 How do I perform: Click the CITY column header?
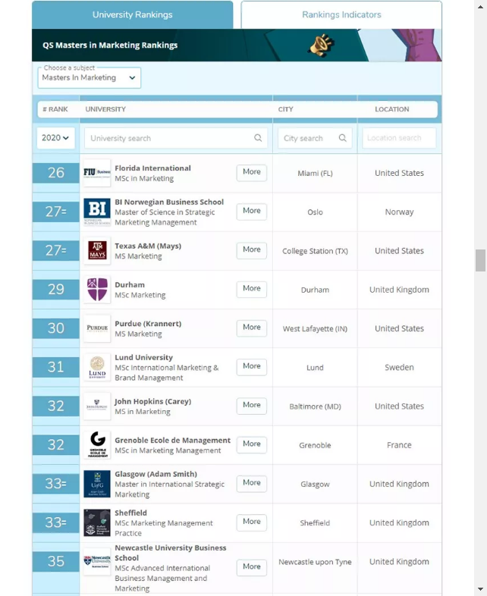[285, 109]
